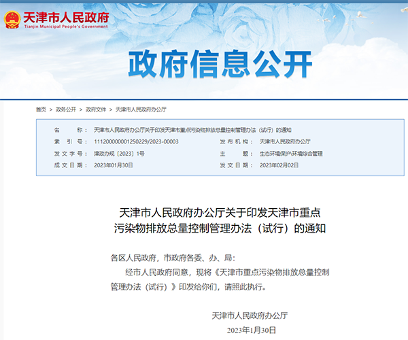Click the document number 津政办规〔2023〕1号
408x340 pixels.
click(x=118, y=154)
